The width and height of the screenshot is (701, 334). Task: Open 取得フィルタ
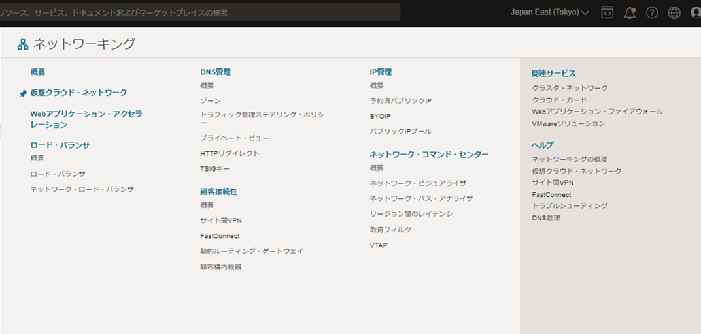391,230
